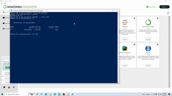Show hidden system tray icons
This screenshot has height=96, width=172.
point(152,94)
